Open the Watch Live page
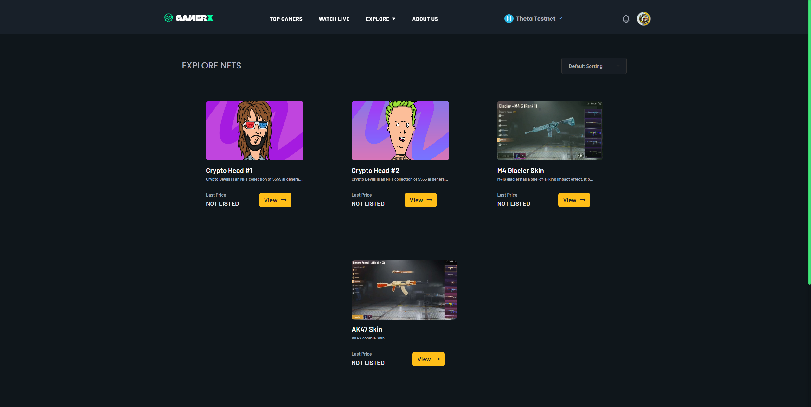Image resolution: width=811 pixels, height=407 pixels. 334,19
